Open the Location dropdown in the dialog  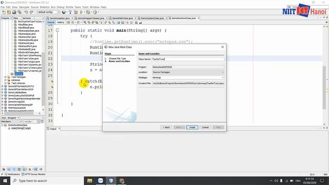pyautogui.click(x=223, y=72)
